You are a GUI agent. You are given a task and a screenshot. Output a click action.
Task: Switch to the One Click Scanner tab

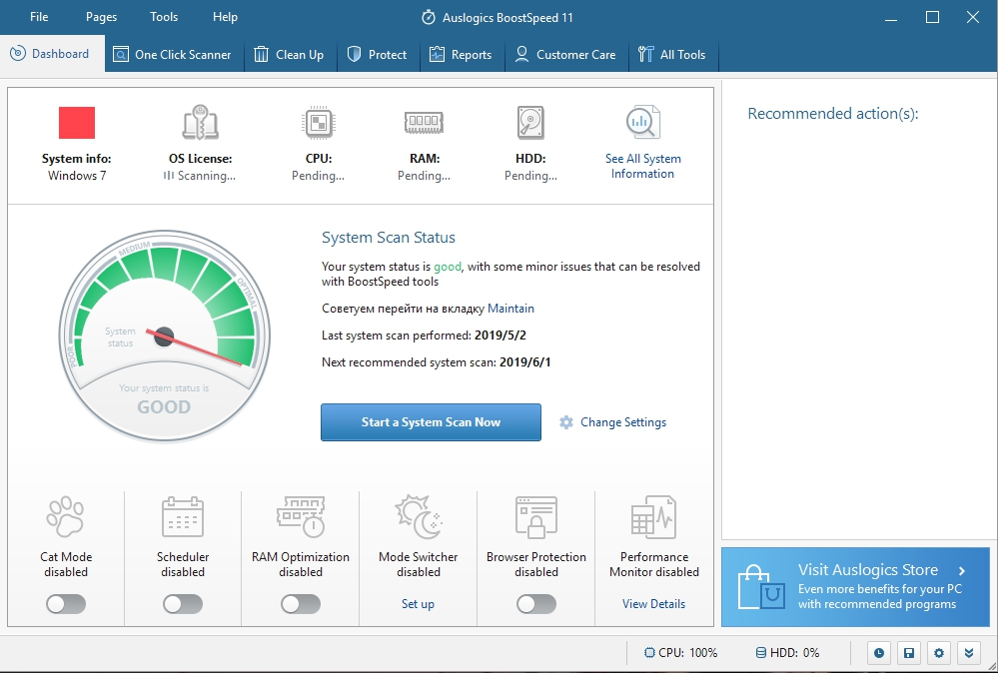pyautogui.click(x=175, y=55)
